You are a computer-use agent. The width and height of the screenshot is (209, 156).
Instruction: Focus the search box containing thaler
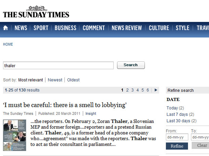58,66
